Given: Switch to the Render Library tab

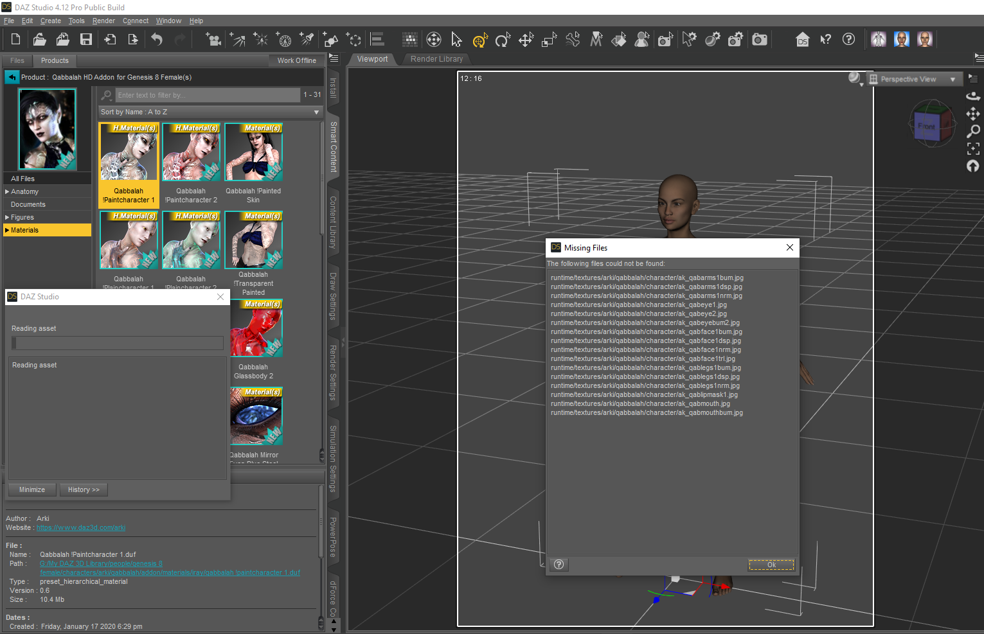Looking at the screenshot, I should coord(437,59).
